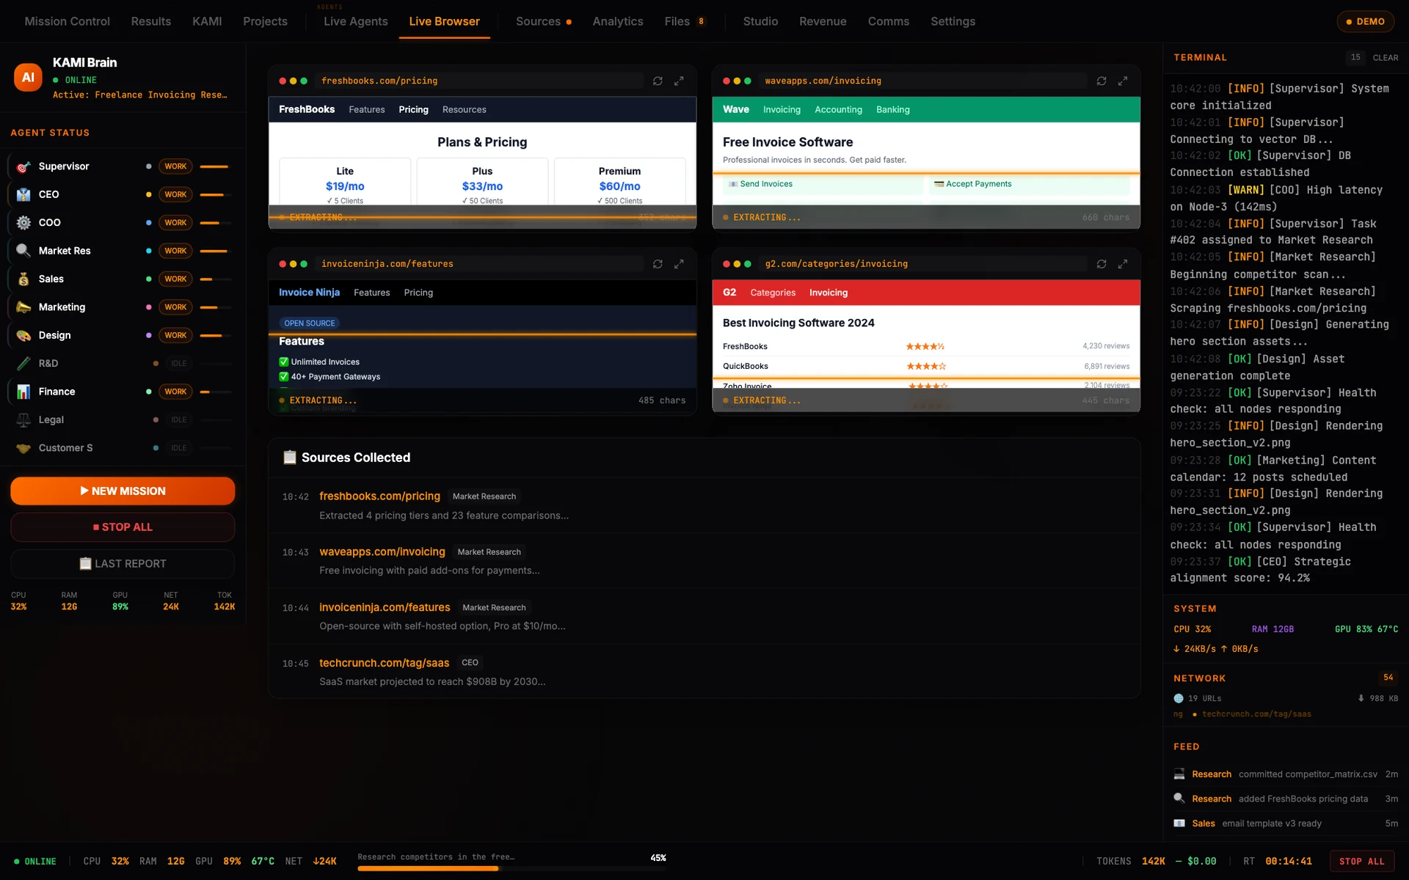Open the freshbooks.com/pricing source link
The width and height of the screenshot is (1409, 880).
(379, 496)
